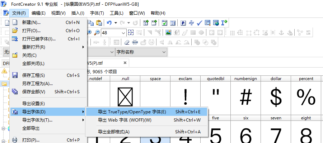The height and width of the screenshot is (143, 323).
Task: Open the 工具(L) menu
Action: [117, 13]
